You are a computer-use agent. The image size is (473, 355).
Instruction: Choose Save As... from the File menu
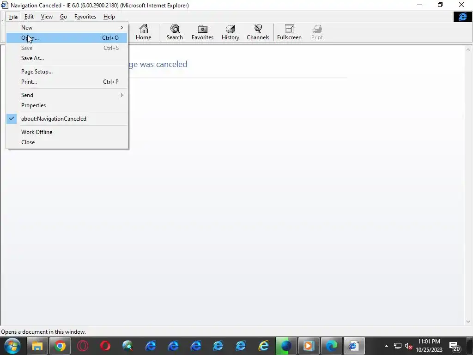click(x=67, y=58)
